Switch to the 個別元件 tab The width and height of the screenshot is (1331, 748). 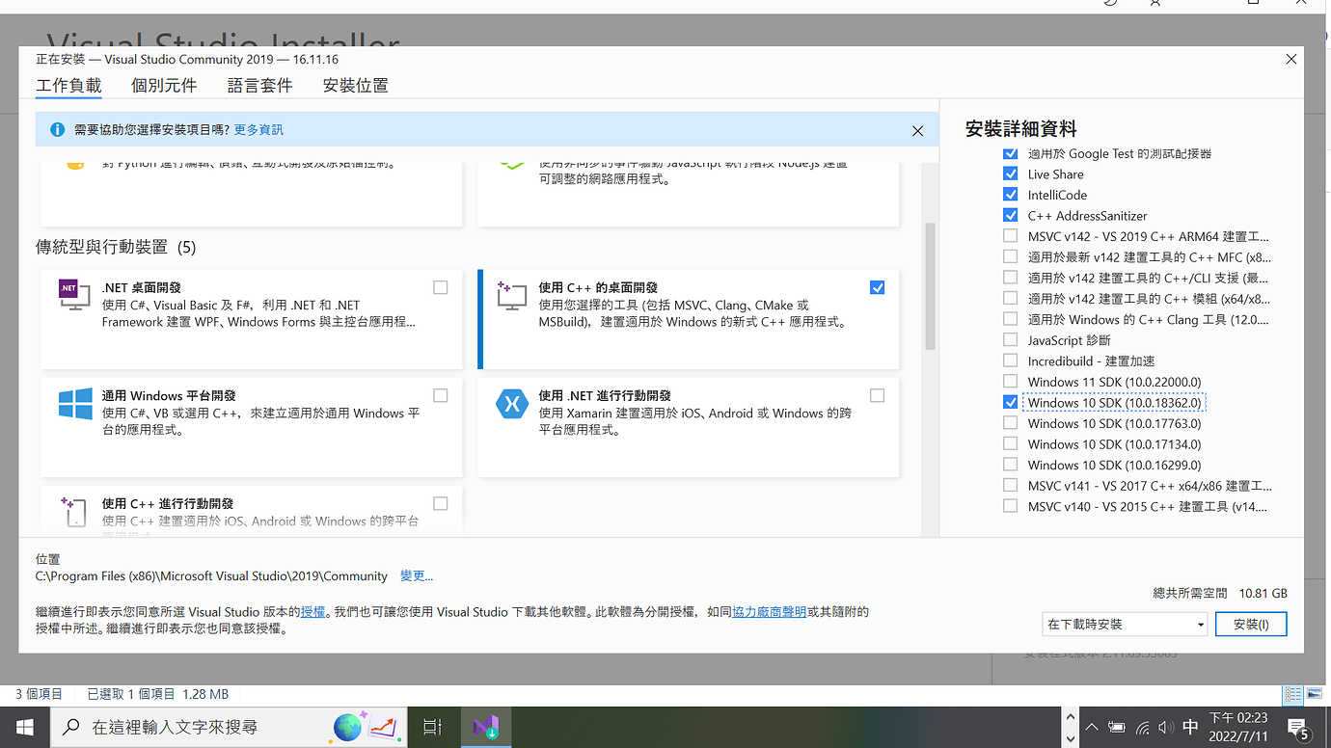[164, 86]
